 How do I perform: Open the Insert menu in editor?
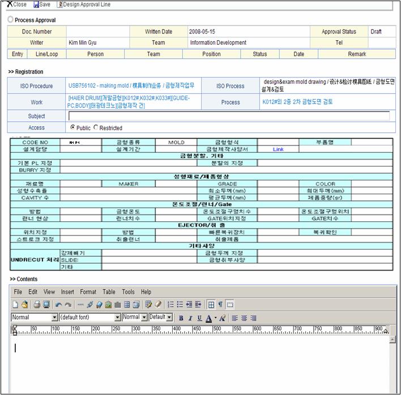point(67,292)
